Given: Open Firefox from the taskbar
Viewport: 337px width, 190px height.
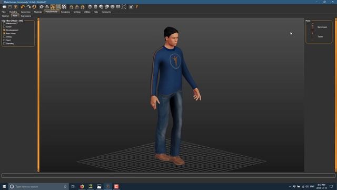Looking at the screenshot, I should tap(82, 186).
